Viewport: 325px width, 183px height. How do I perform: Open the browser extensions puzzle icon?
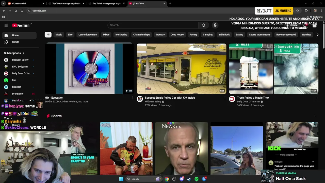coord(306,11)
